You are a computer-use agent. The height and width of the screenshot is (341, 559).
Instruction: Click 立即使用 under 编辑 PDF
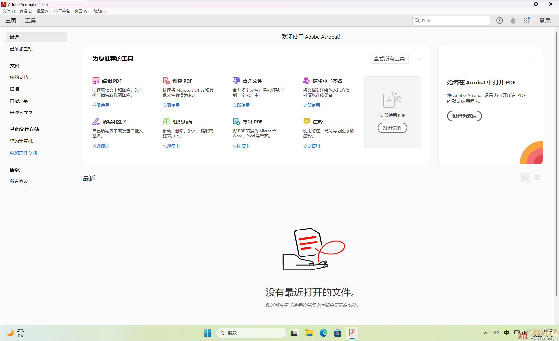click(101, 105)
